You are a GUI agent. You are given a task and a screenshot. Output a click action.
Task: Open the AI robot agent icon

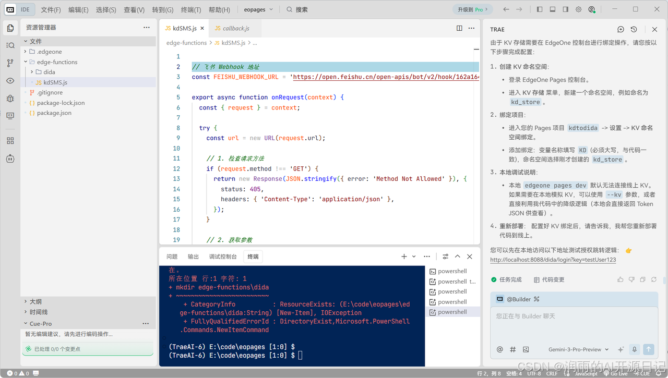[x=10, y=158]
